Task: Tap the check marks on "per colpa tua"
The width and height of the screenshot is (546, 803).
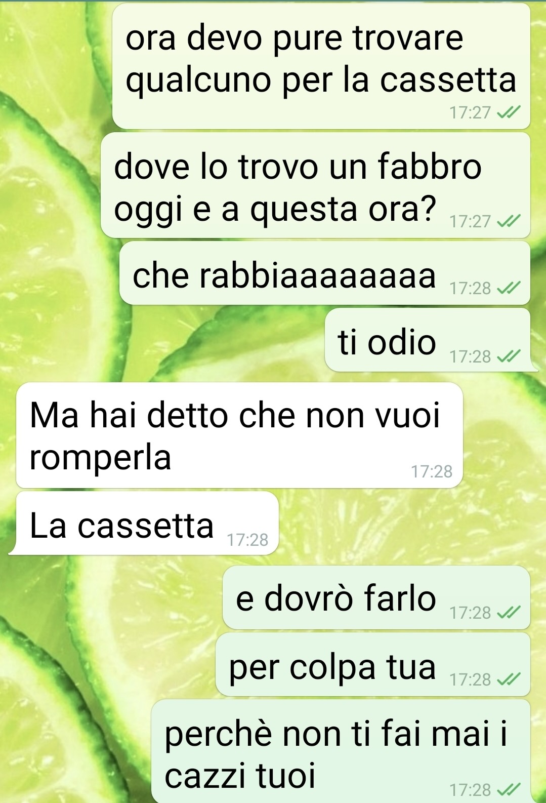Action: pyautogui.click(x=508, y=679)
